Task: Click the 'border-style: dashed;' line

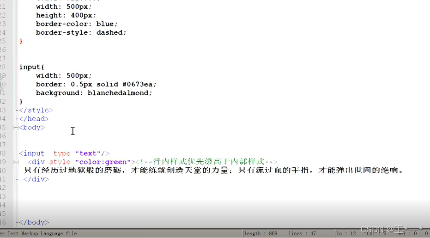Action: [81, 32]
